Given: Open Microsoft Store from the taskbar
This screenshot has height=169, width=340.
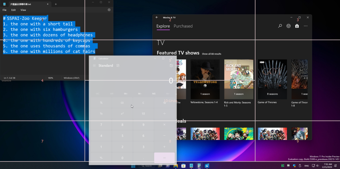Looking at the screenshot, I should (183, 166).
